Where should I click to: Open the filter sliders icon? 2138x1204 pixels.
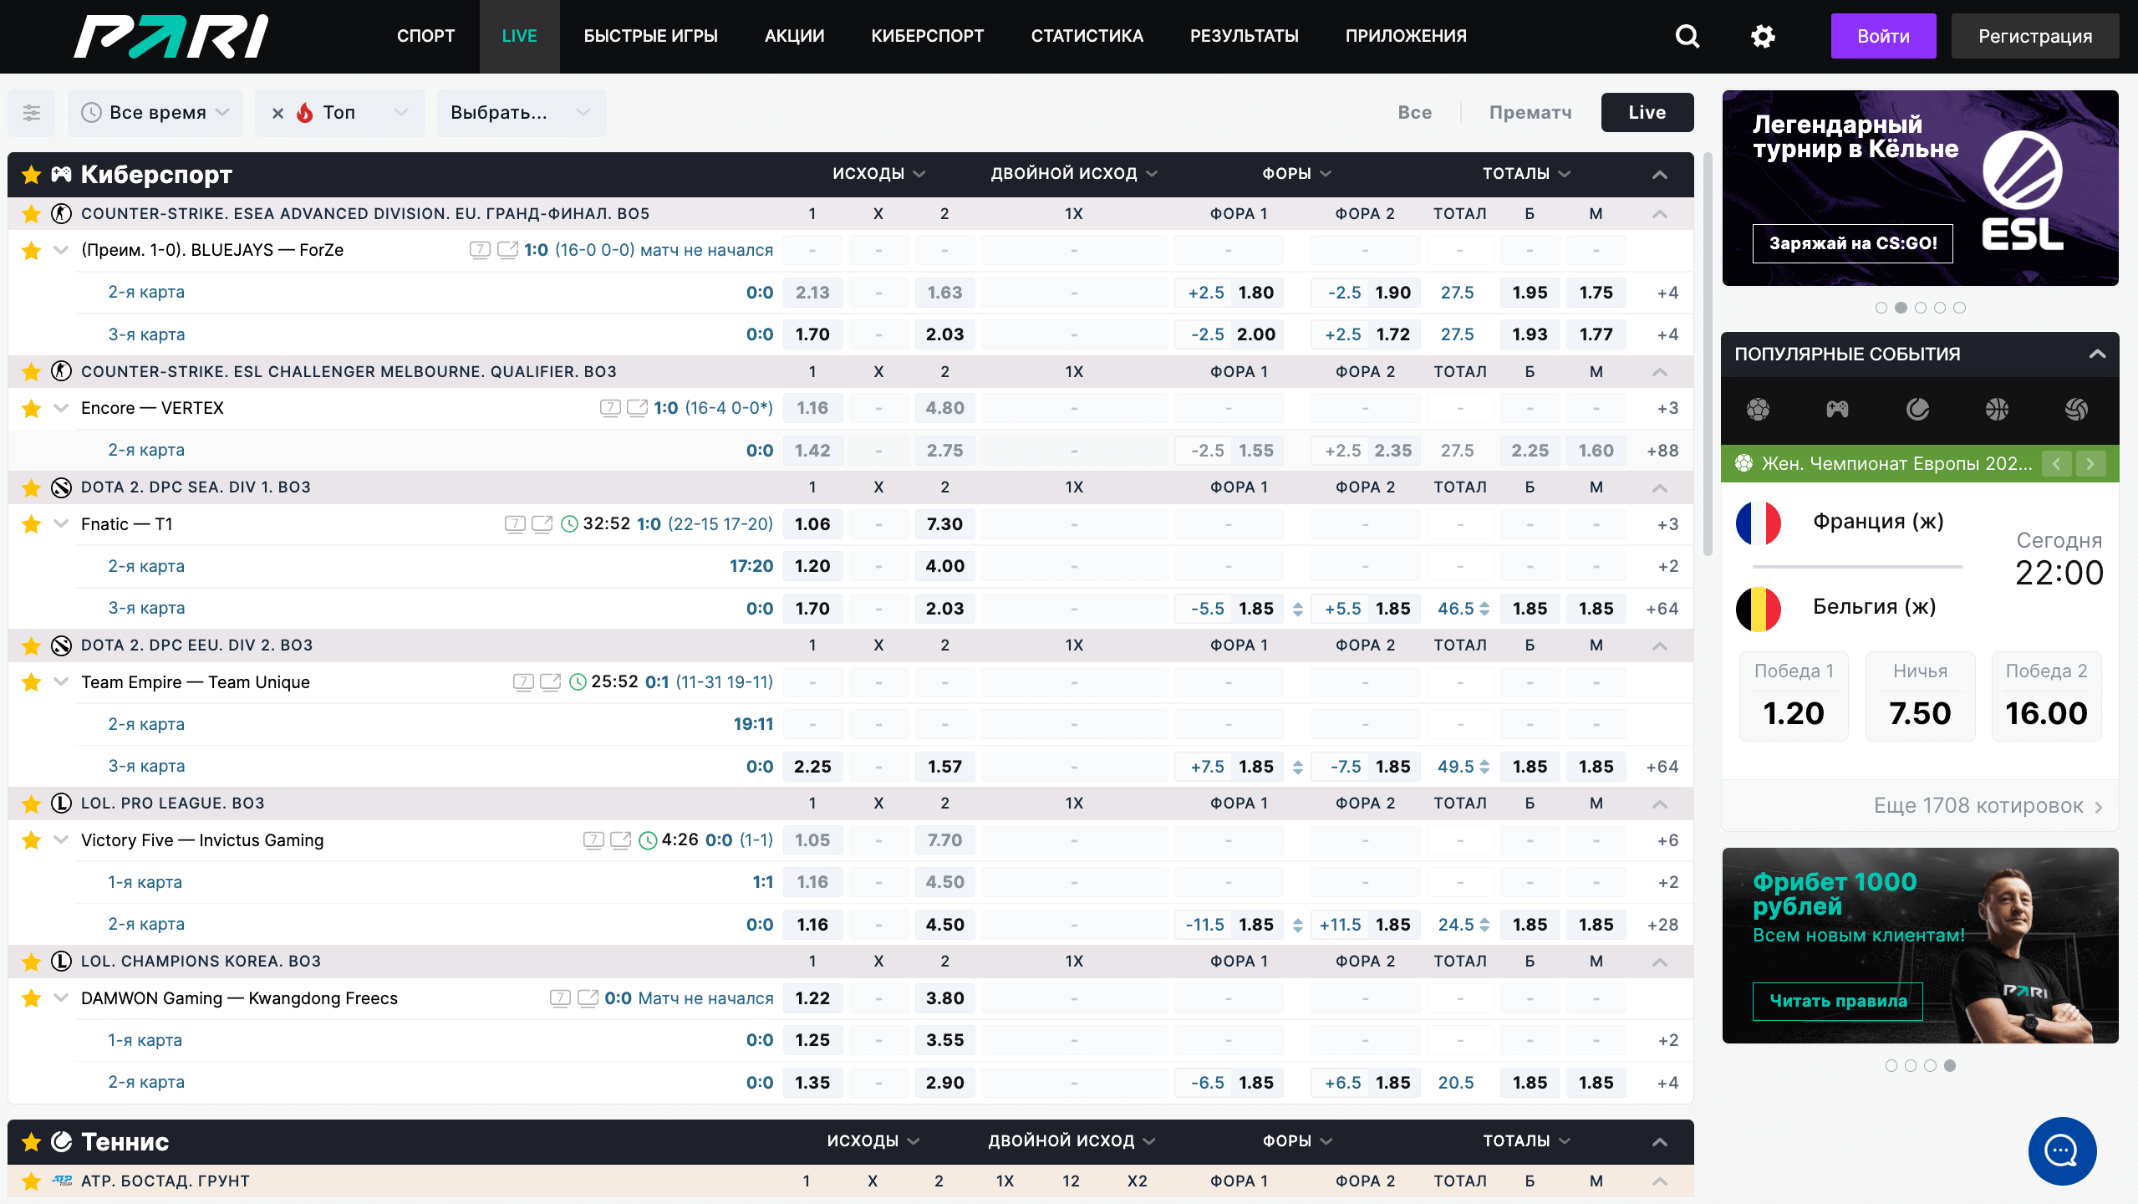pyautogui.click(x=32, y=113)
